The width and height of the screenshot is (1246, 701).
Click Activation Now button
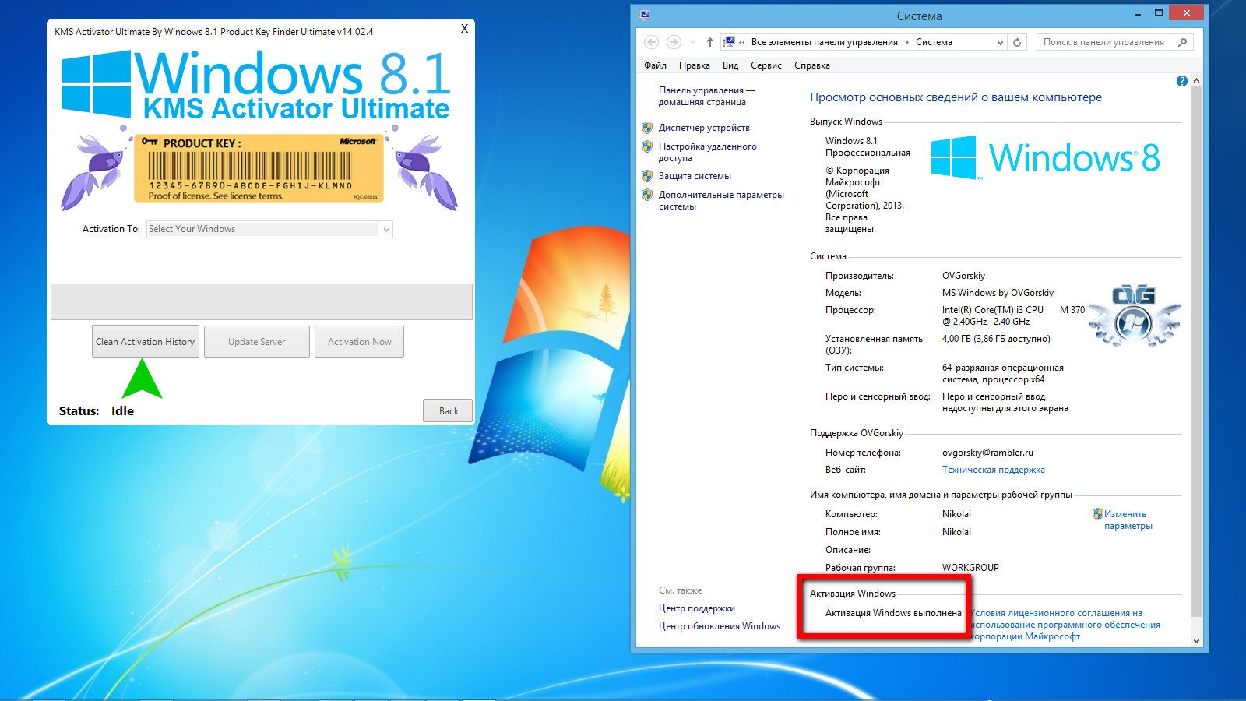359,342
